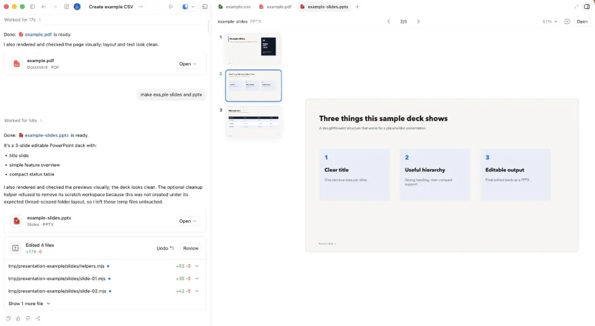
Task: Undo the edited files changes
Action: point(165,248)
